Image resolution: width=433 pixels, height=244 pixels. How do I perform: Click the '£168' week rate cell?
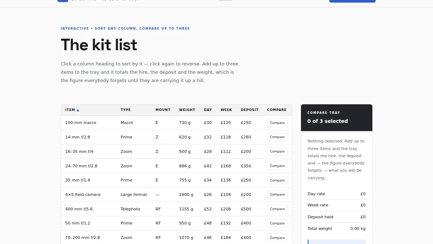226,166
